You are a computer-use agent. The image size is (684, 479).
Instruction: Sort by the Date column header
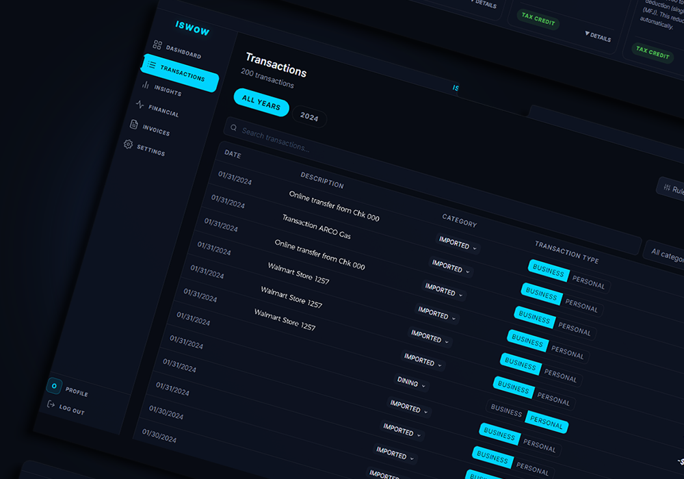(x=233, y=153)
